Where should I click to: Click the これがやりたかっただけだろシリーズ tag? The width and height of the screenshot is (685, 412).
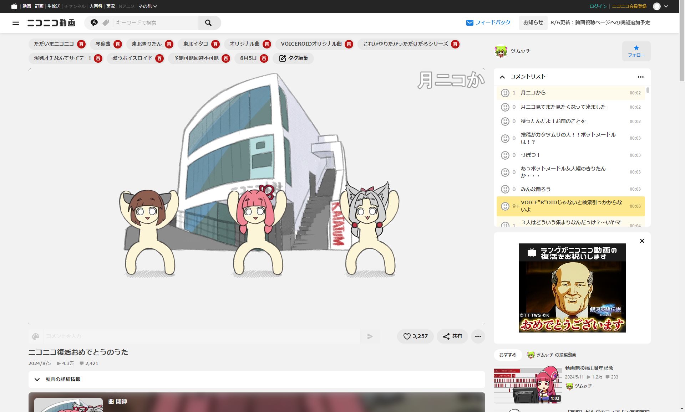coord(405,44)
